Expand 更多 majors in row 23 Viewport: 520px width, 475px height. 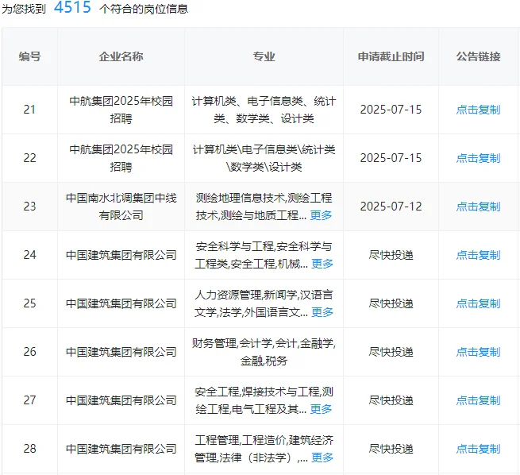pos(321,215)
